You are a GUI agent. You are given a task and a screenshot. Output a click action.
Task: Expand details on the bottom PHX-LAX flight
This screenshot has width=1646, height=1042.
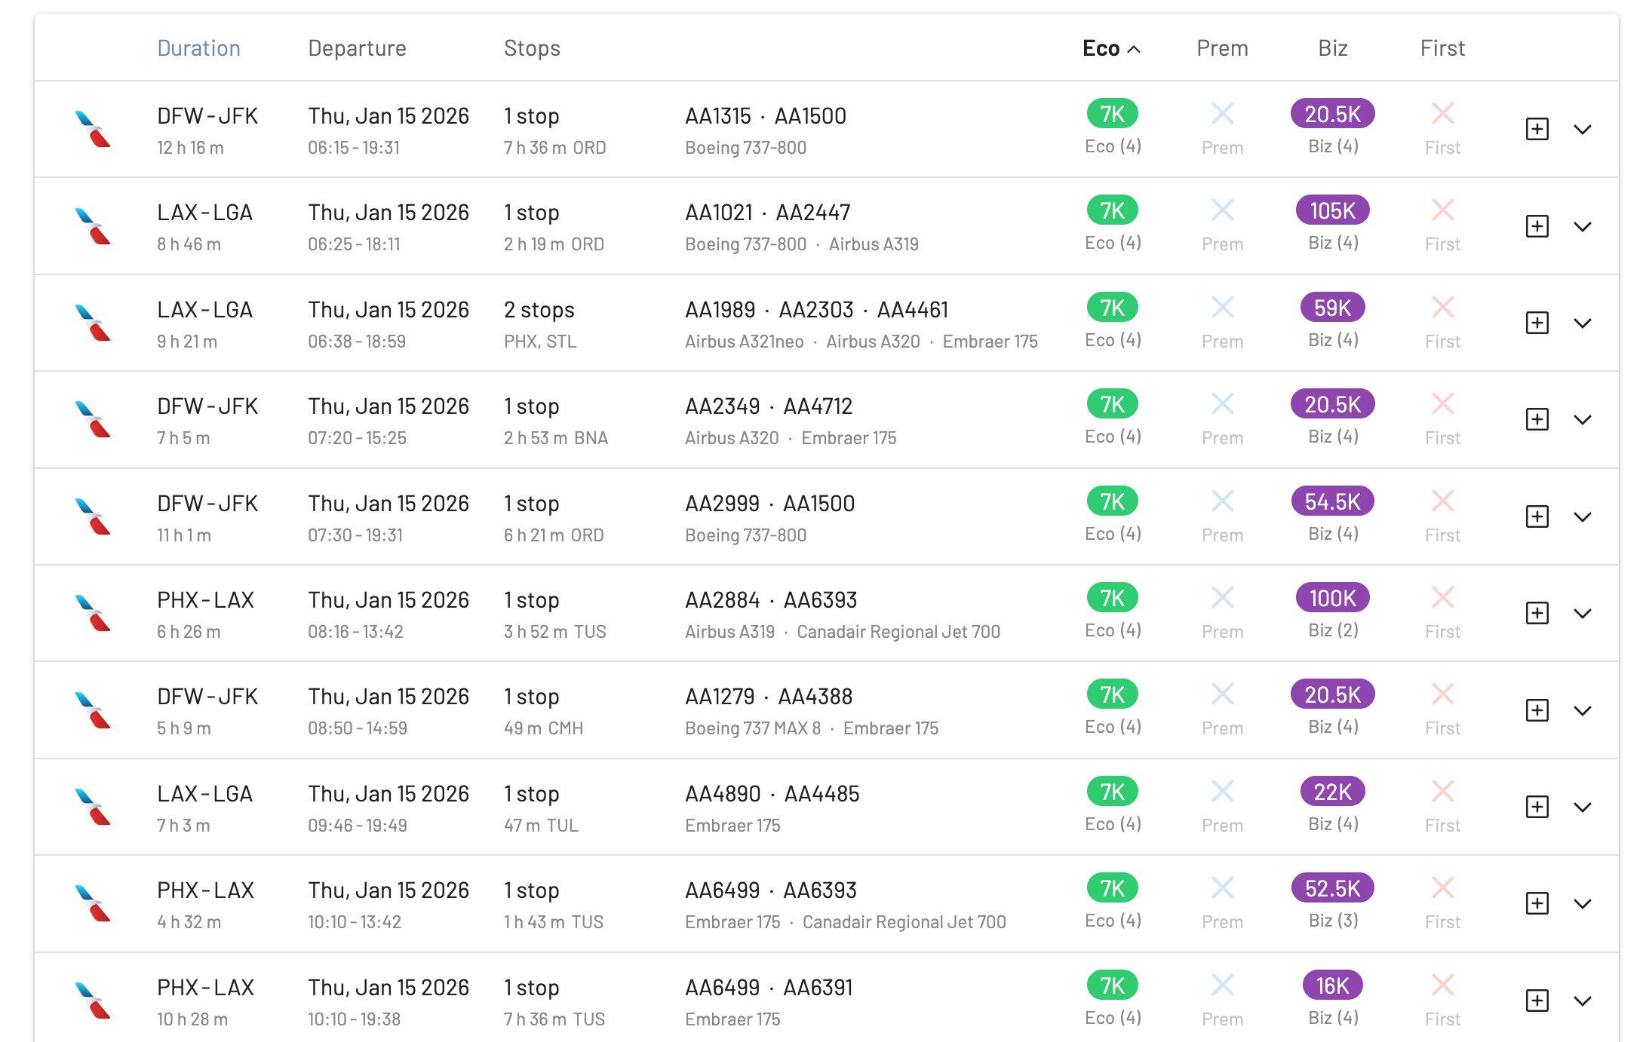(1583, 1001)
